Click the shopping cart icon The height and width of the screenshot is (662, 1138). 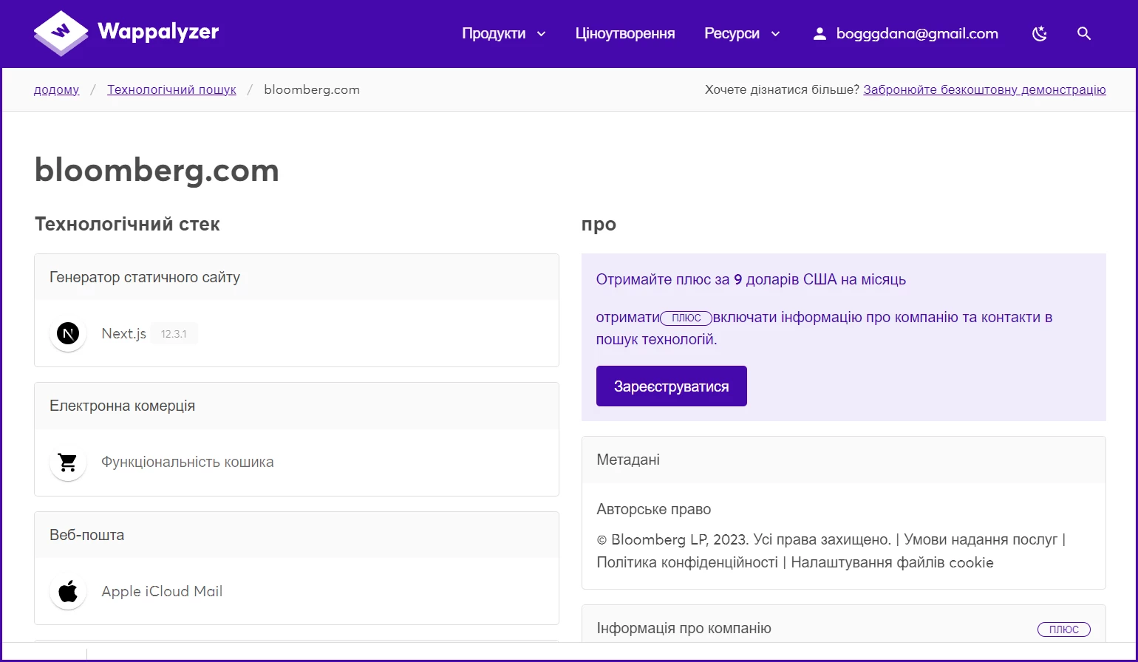(x=68, y=463)
